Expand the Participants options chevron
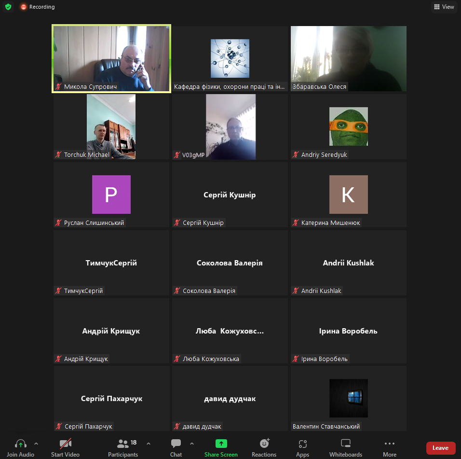Viewport: 461px width, 459px height. (149, 443)
